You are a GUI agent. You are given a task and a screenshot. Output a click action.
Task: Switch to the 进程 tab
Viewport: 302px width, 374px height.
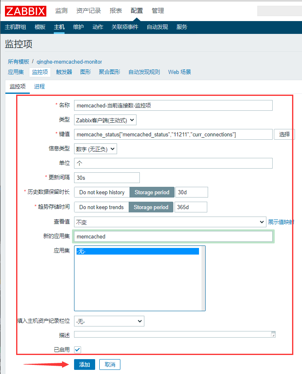pyautogui.click(x=39, y=86)
